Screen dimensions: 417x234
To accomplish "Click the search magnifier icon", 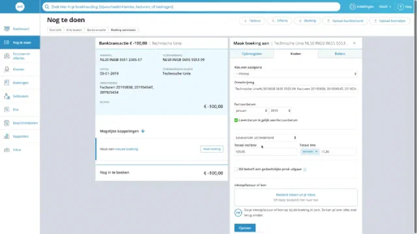I will [47, 6].
